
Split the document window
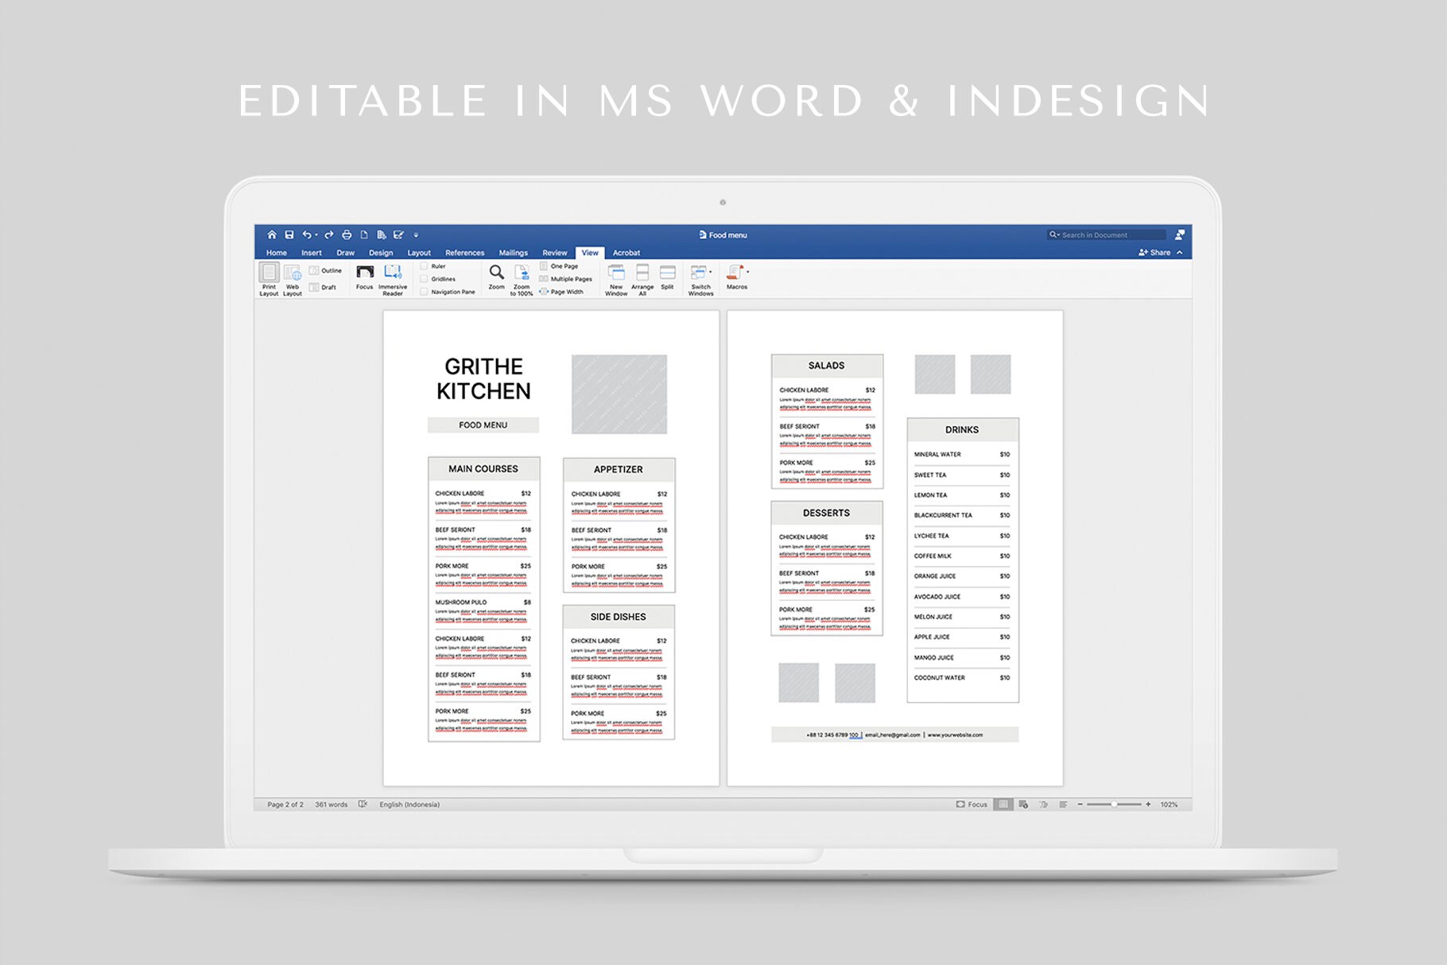(x=667, y=276)
